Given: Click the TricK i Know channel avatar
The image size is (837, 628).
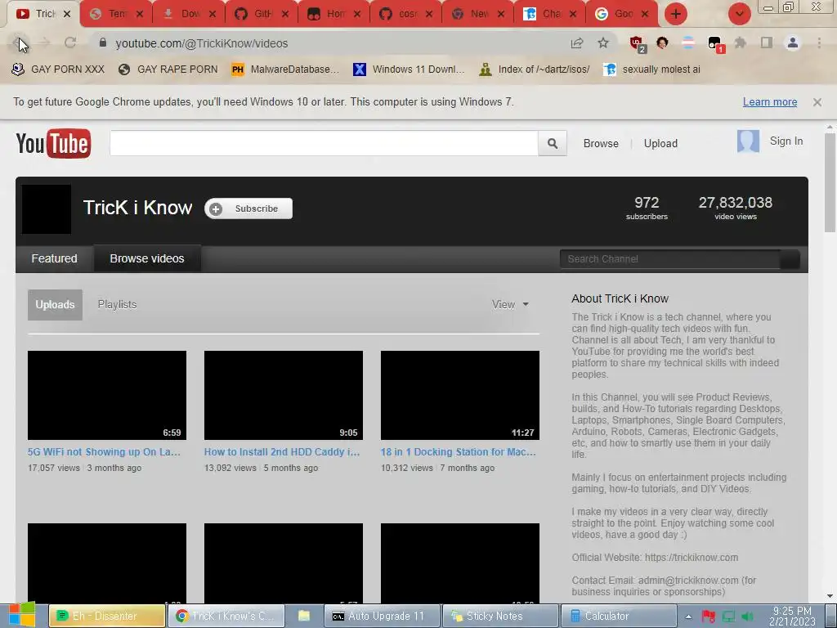Looking at the screenshot, I should pos(47,209).
